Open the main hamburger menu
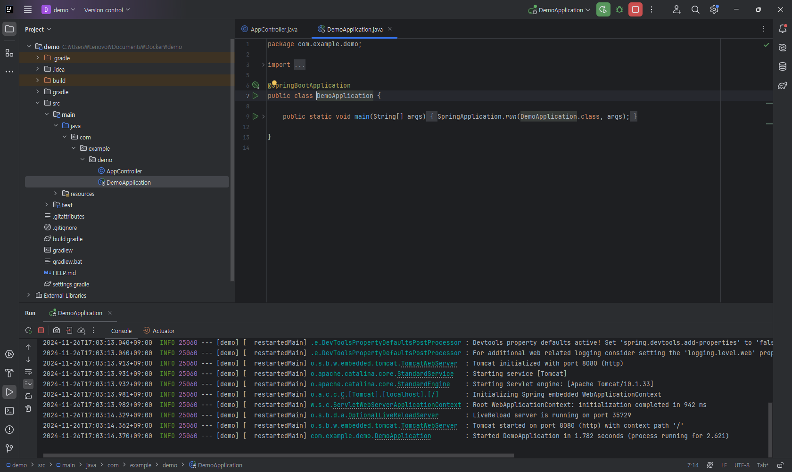This screenshot has width=792, height=472. pyautogui.click(x=28, y=9)
